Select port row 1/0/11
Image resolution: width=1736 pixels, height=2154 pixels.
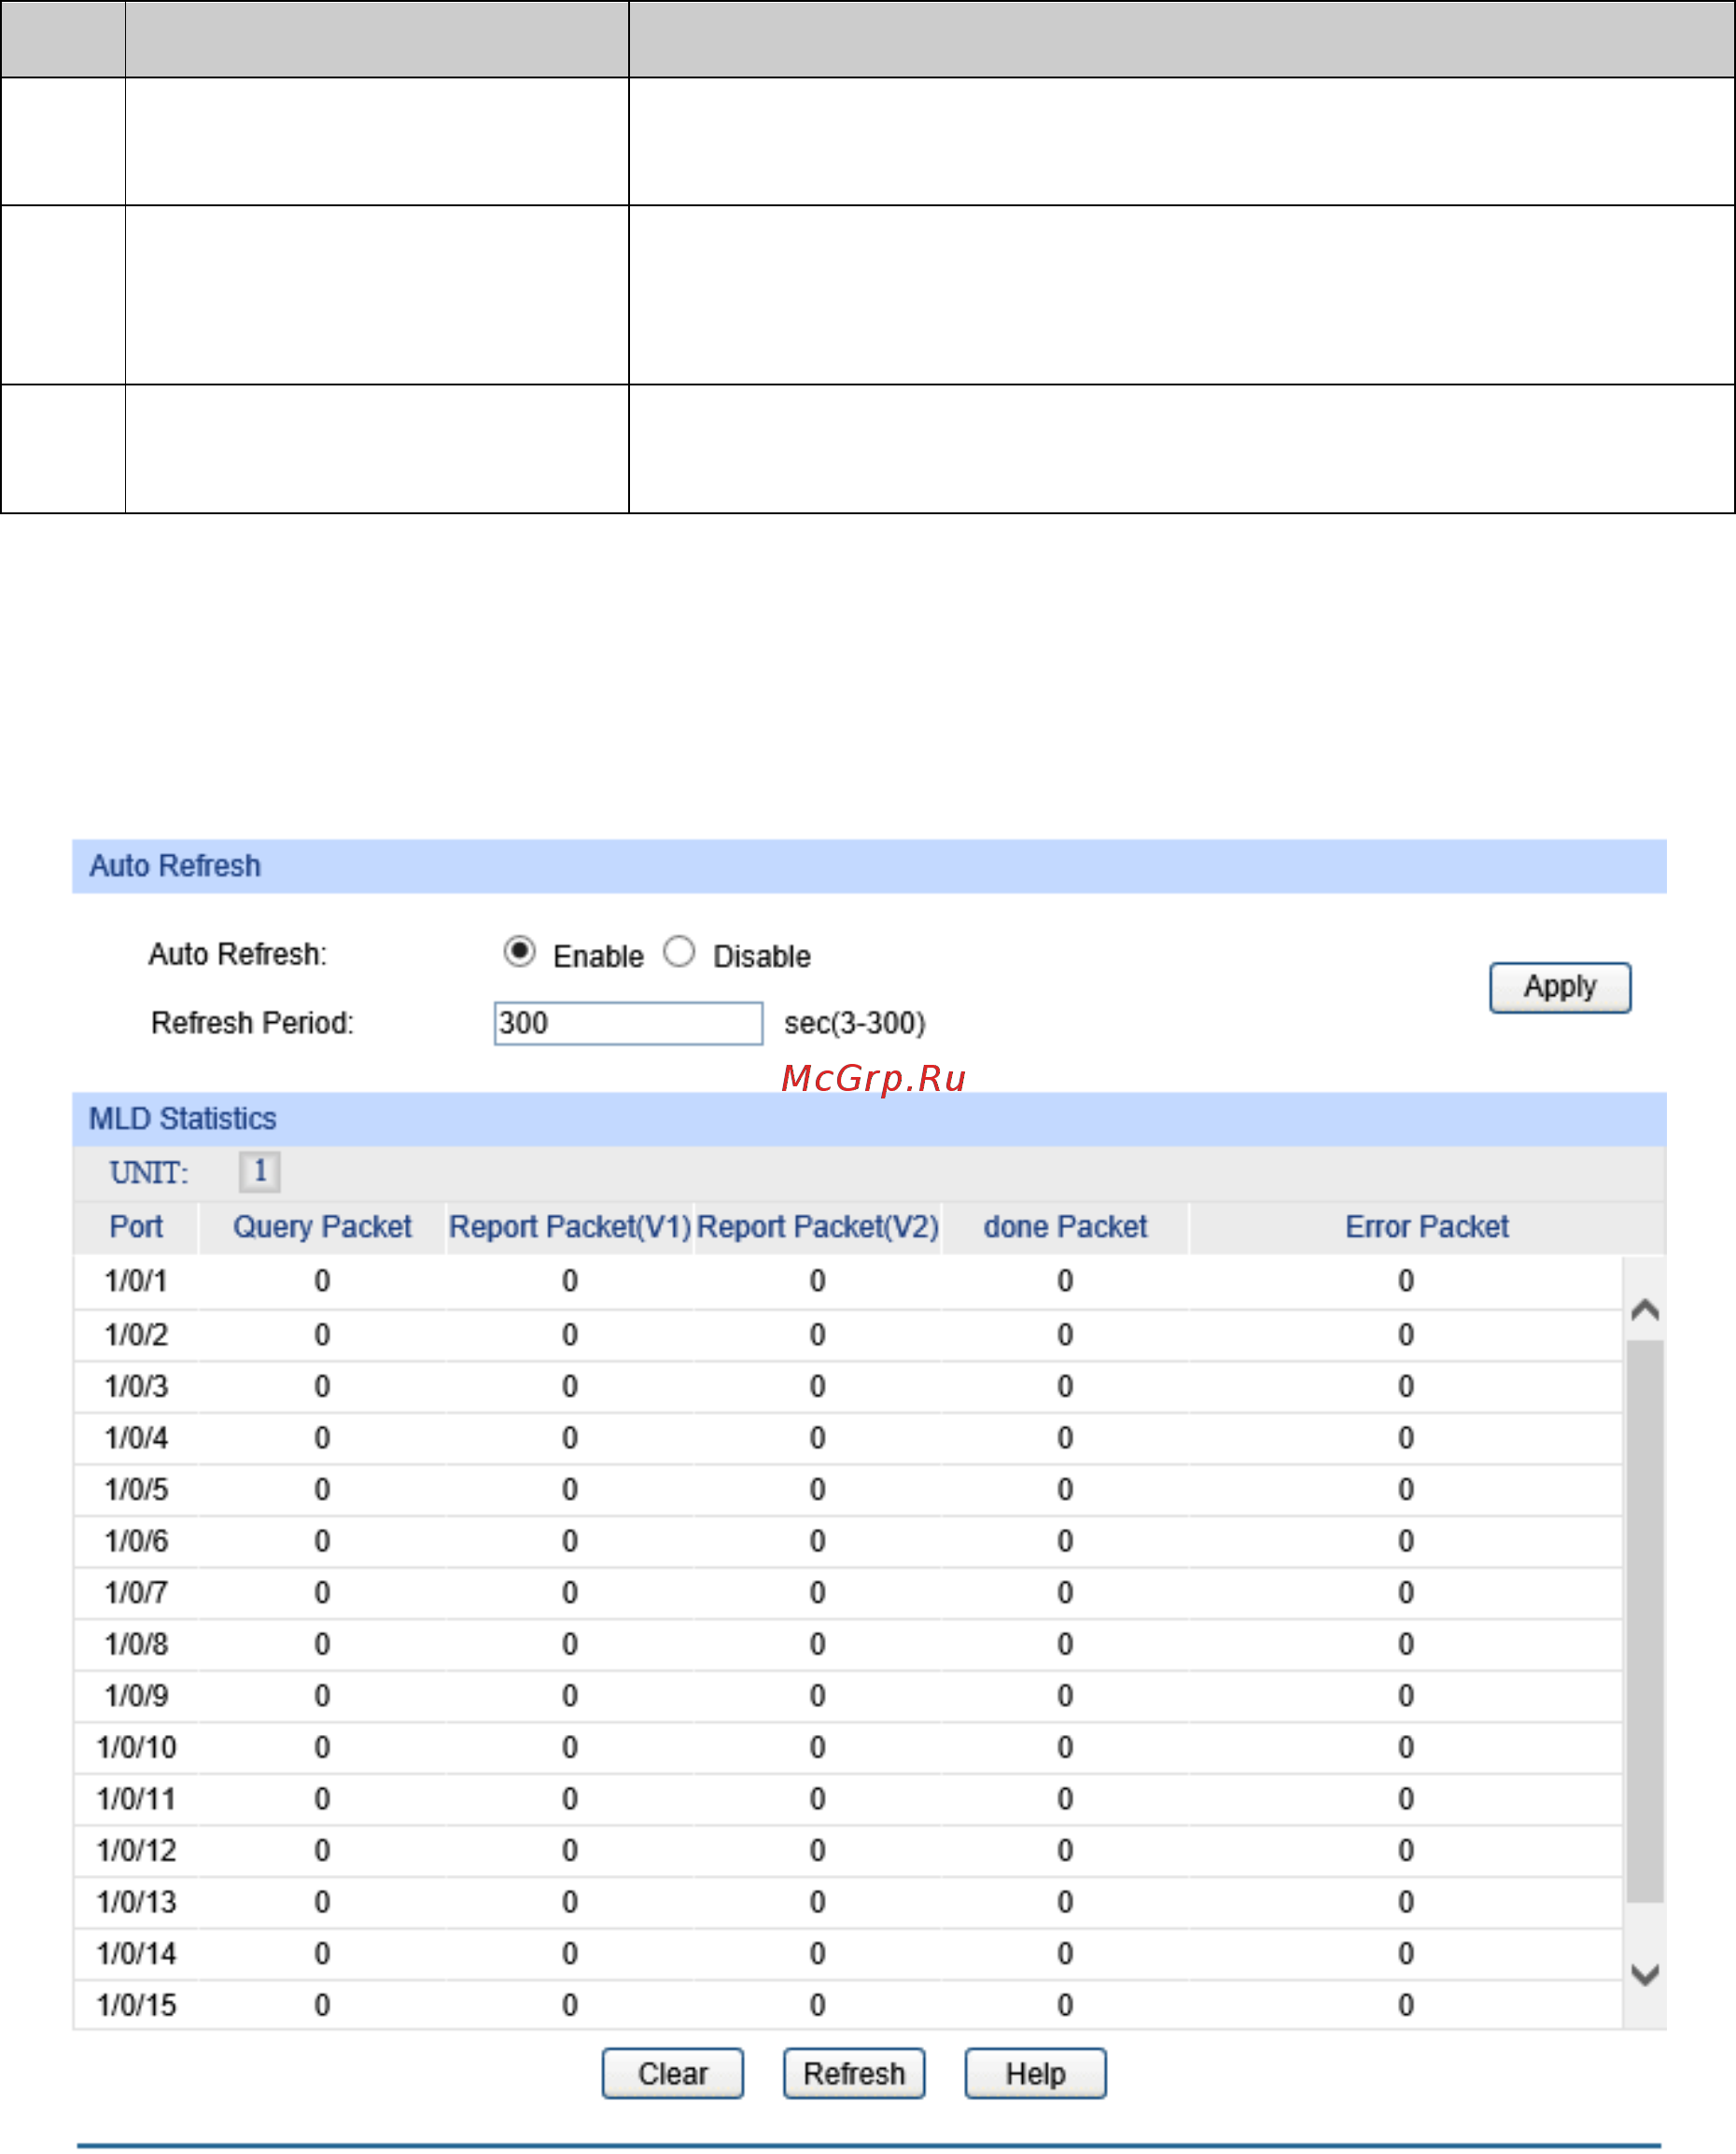coord(848,1800)
